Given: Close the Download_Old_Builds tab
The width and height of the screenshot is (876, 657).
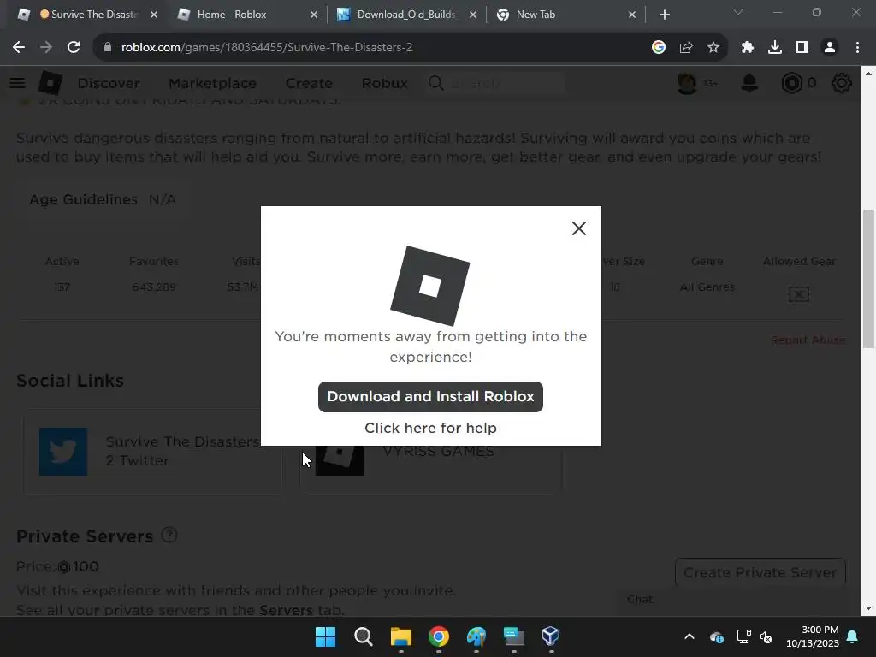Looking at the screenshot, I should click(x=473, y=15).
